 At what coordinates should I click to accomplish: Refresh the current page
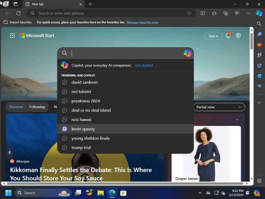pyautogui.click(x=19, y=13)
